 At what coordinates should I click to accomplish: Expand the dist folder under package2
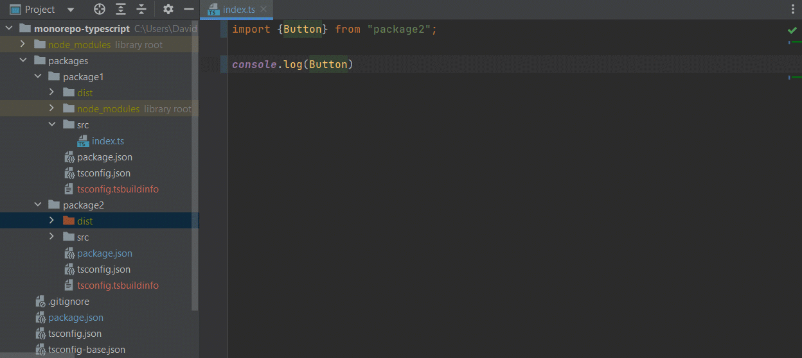point(51,221)
